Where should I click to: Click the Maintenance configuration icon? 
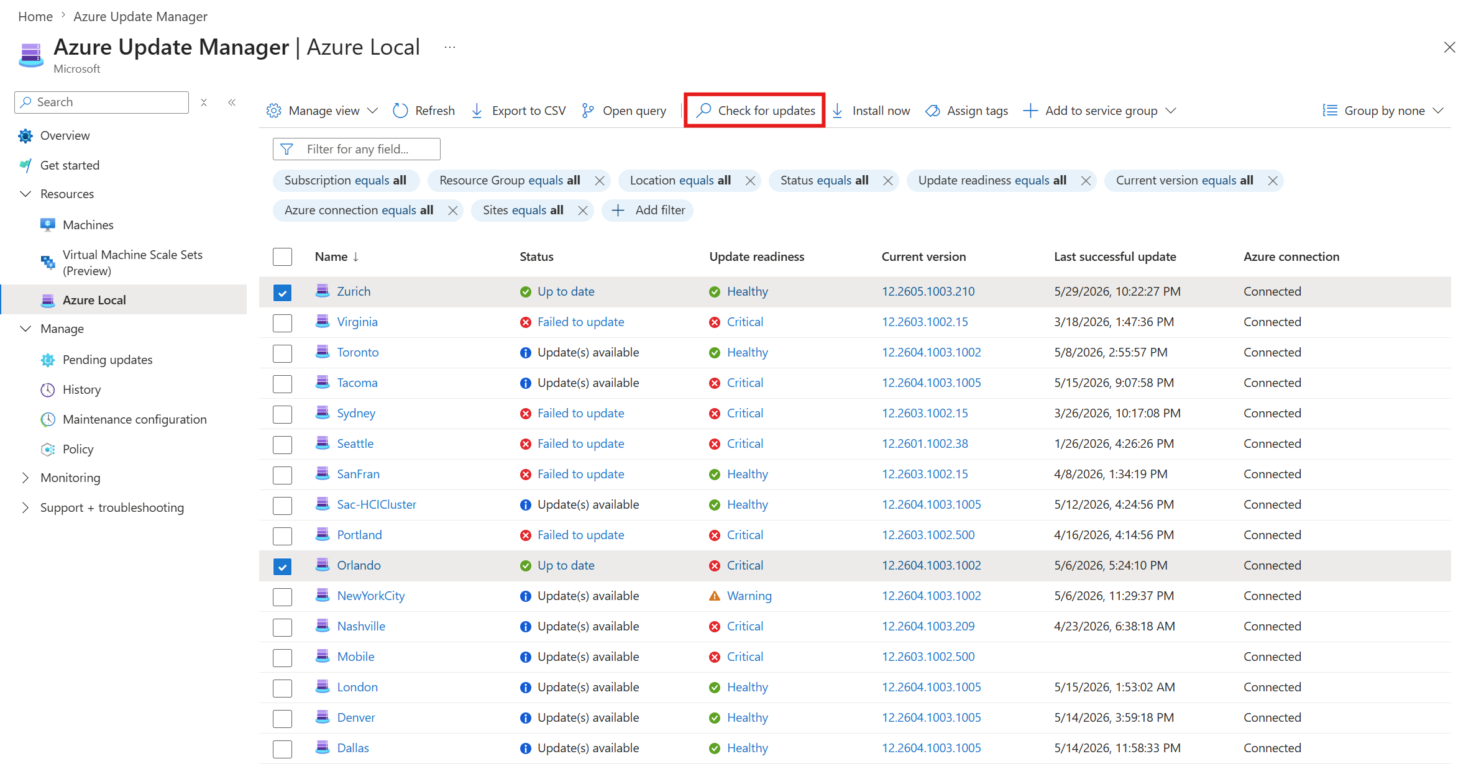(48, 419)
